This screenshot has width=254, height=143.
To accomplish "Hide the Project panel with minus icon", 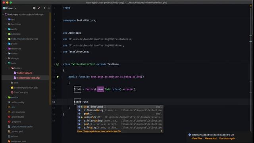I will [49, 8].
